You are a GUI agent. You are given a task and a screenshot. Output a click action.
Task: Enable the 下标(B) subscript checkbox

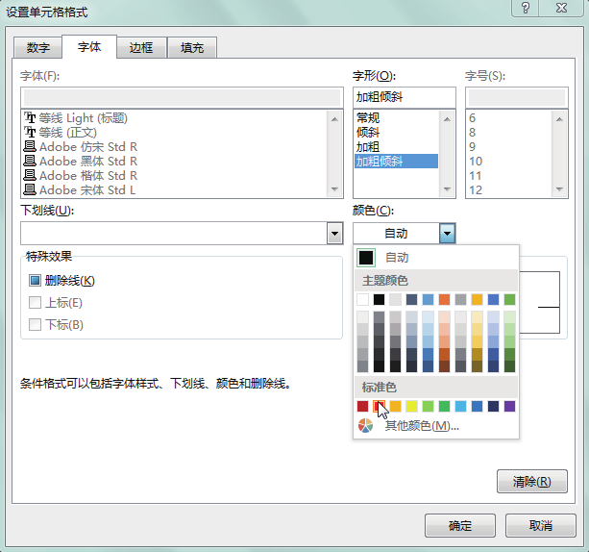[35, 324]
